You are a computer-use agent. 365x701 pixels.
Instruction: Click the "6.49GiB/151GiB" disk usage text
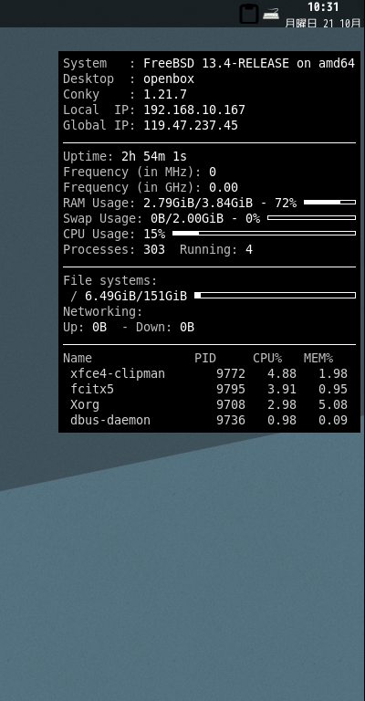tap(136, 296)
